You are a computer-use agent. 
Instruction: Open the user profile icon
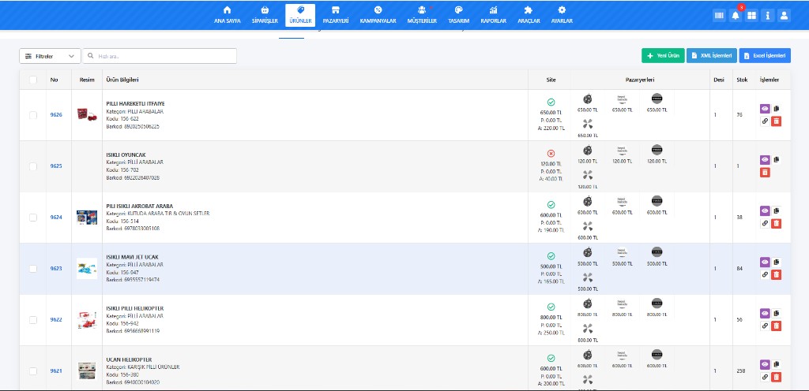pyautogui.click(x=785, y=16)
